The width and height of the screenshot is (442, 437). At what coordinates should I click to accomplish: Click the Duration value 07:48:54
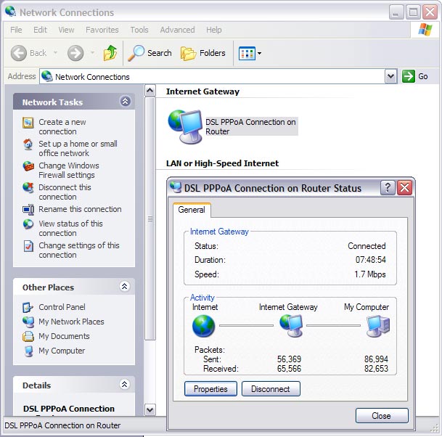point(370,260)
